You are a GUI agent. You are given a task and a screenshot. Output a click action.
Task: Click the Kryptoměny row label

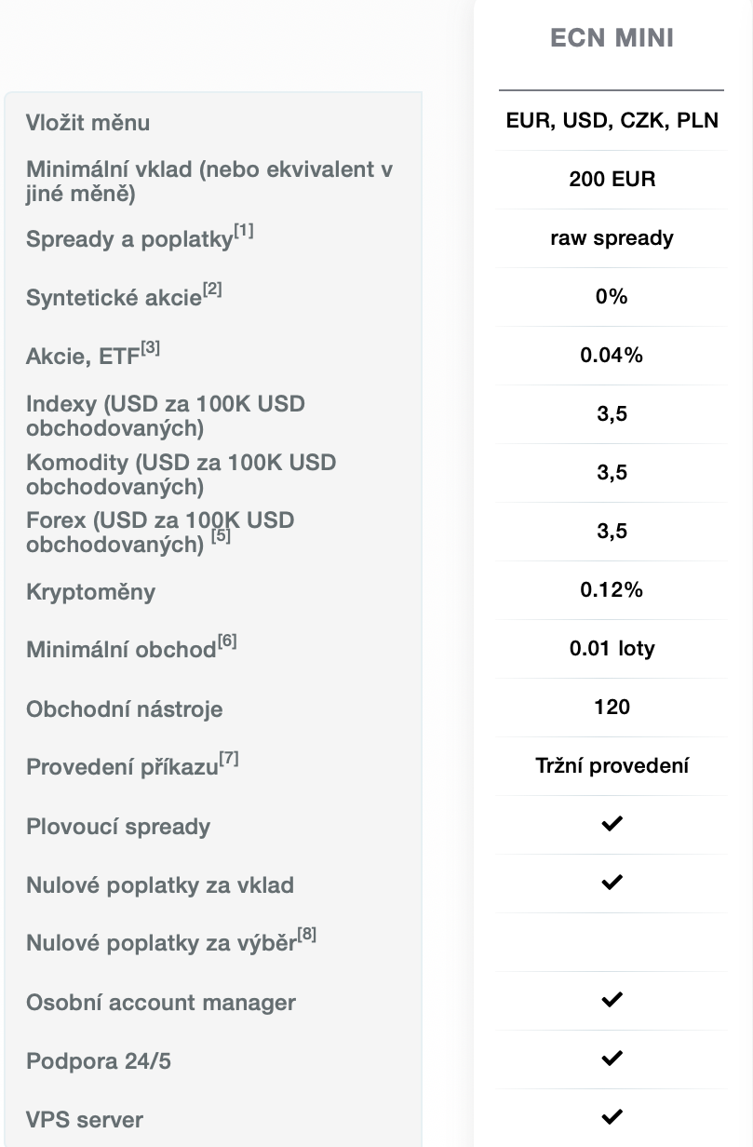[91, 592]
